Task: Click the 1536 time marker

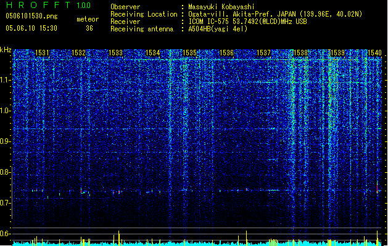Action: point(226,53)
